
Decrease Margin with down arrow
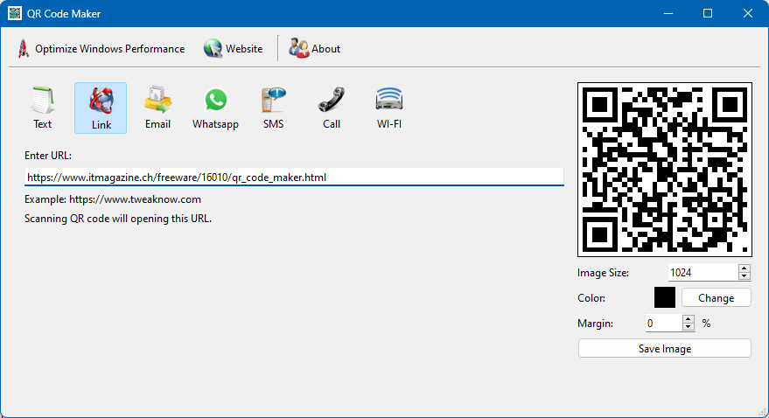pos(689,327)
